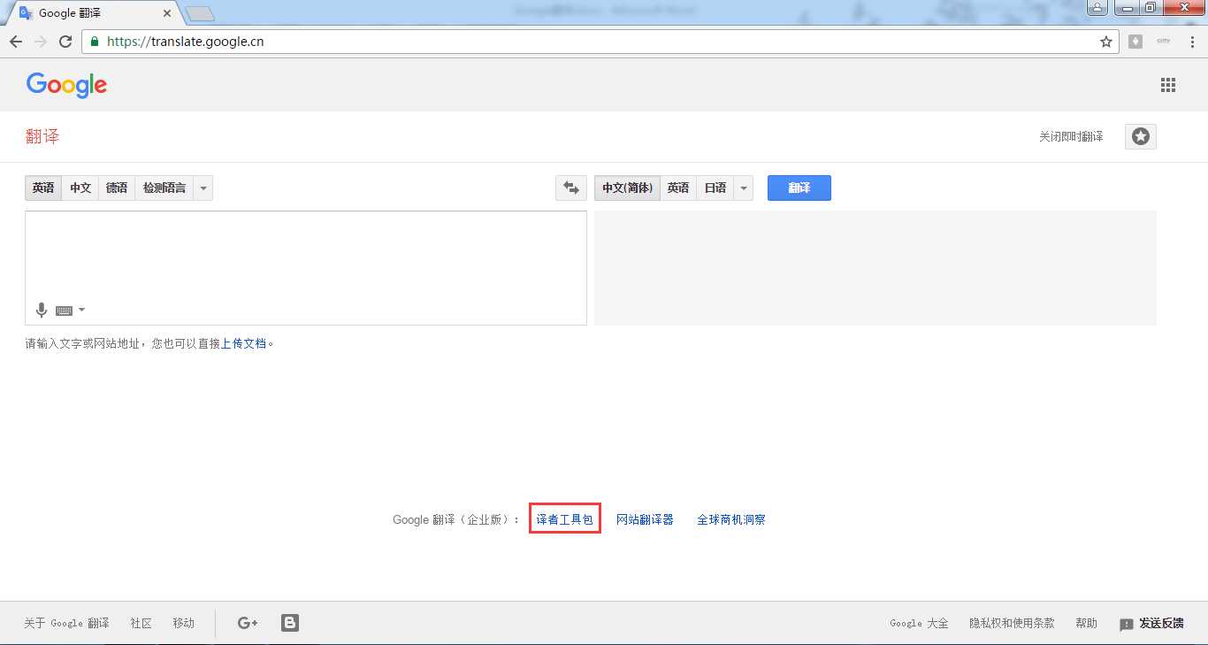Viewport: 1208px width, 645px height.
Task: Click the translation output area
Action: pyautogui.click(x=875, y=268)
